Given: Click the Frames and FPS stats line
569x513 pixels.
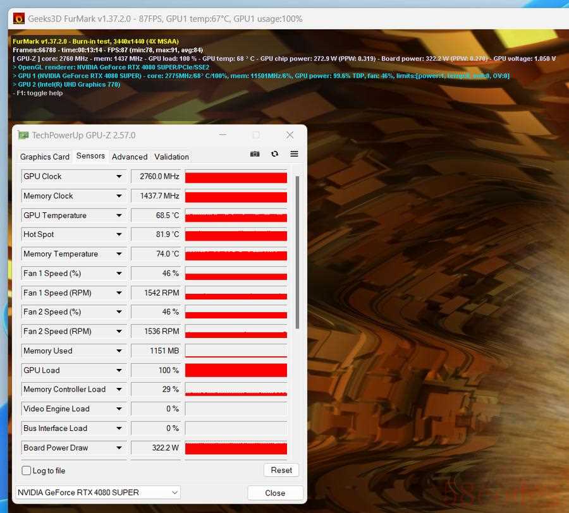Looking at the screenshot, I should (x=107, y=50).
